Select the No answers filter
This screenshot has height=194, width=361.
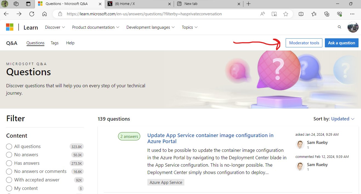[9, 155]
